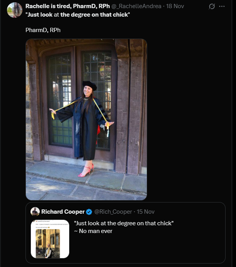Click the quoted text "Just look at the degree"

pyautogui.click(x=124, y=223)
